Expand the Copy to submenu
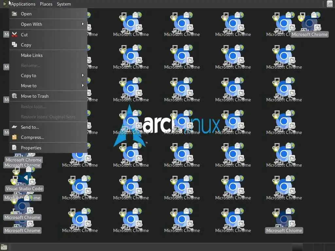Image resolution: width=335 pixels, height=251 pixels. tap(48, 75)
